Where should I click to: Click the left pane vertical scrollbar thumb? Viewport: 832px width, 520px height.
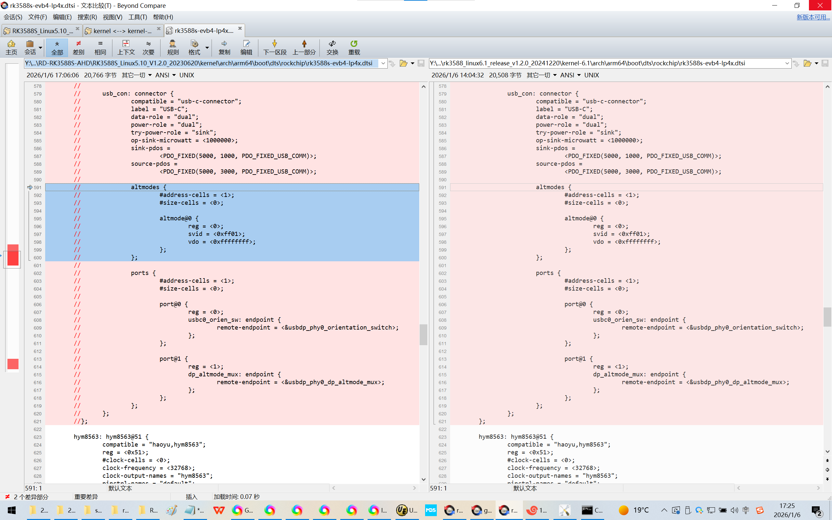pos(423,334)
